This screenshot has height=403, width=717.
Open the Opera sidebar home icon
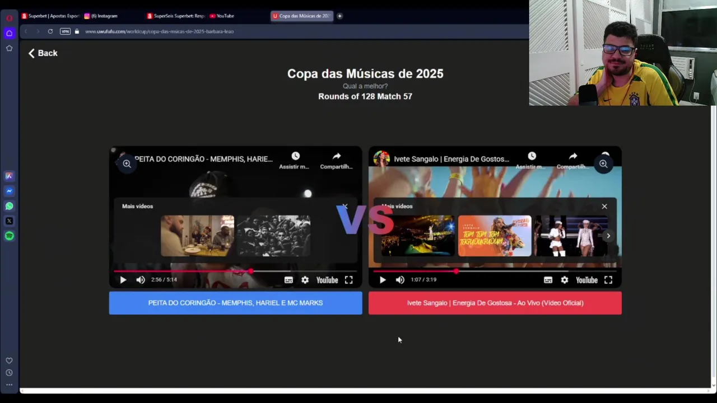[x=10, y=33]
